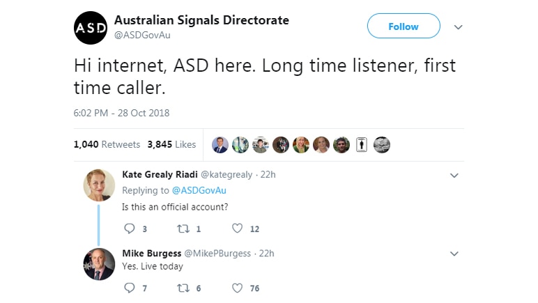
Task: Like Kate Grealy Riadi's reply with heart
Action: pyautogui.click(x=237, y=228)
